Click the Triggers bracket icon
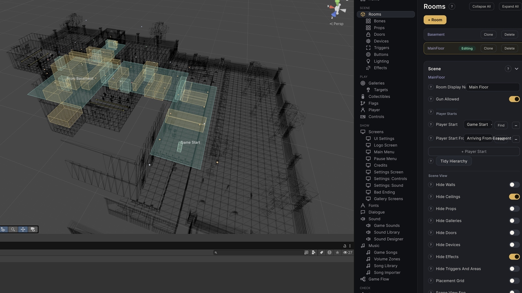Screen dimensions: 522x293 368,48
